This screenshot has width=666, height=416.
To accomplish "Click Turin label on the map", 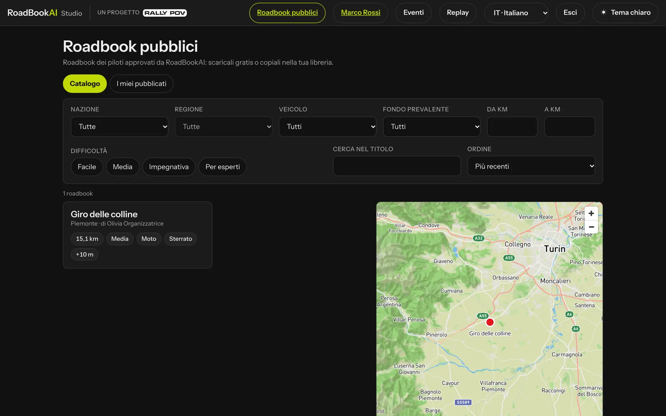I will 555,249.
